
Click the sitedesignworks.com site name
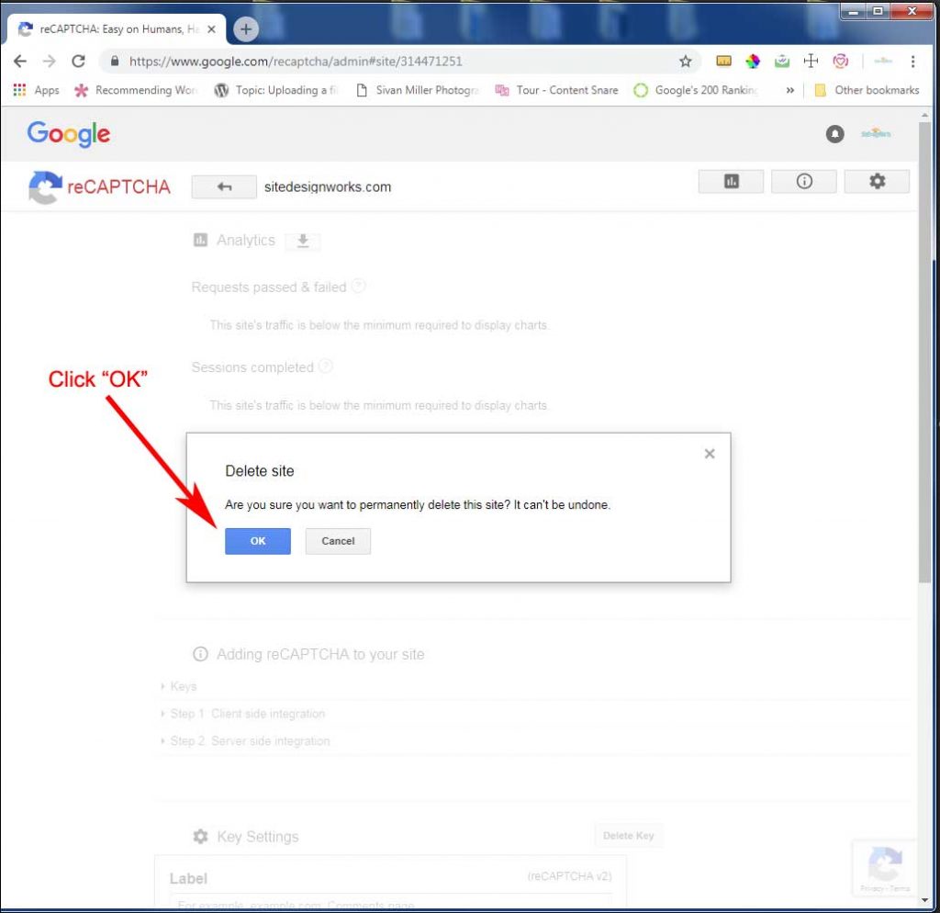[x=328, y=187]
